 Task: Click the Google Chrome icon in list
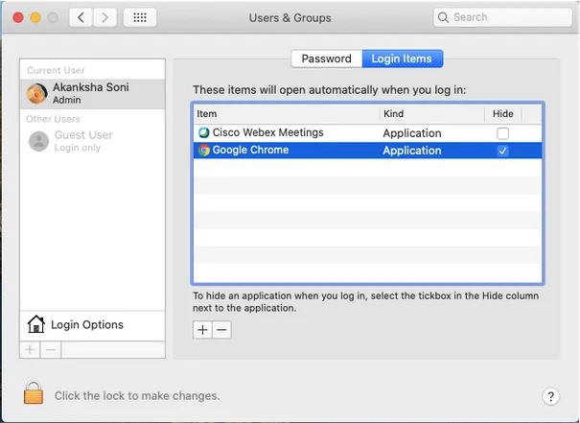pyautogui.click(x=203, y=151)
